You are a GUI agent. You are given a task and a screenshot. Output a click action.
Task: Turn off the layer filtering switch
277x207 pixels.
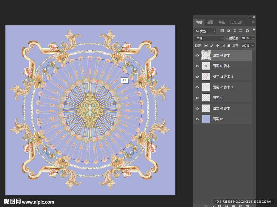pos(254,30)
